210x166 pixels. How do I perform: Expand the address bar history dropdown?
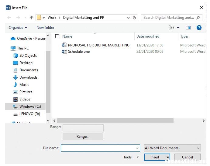(128, 18)
